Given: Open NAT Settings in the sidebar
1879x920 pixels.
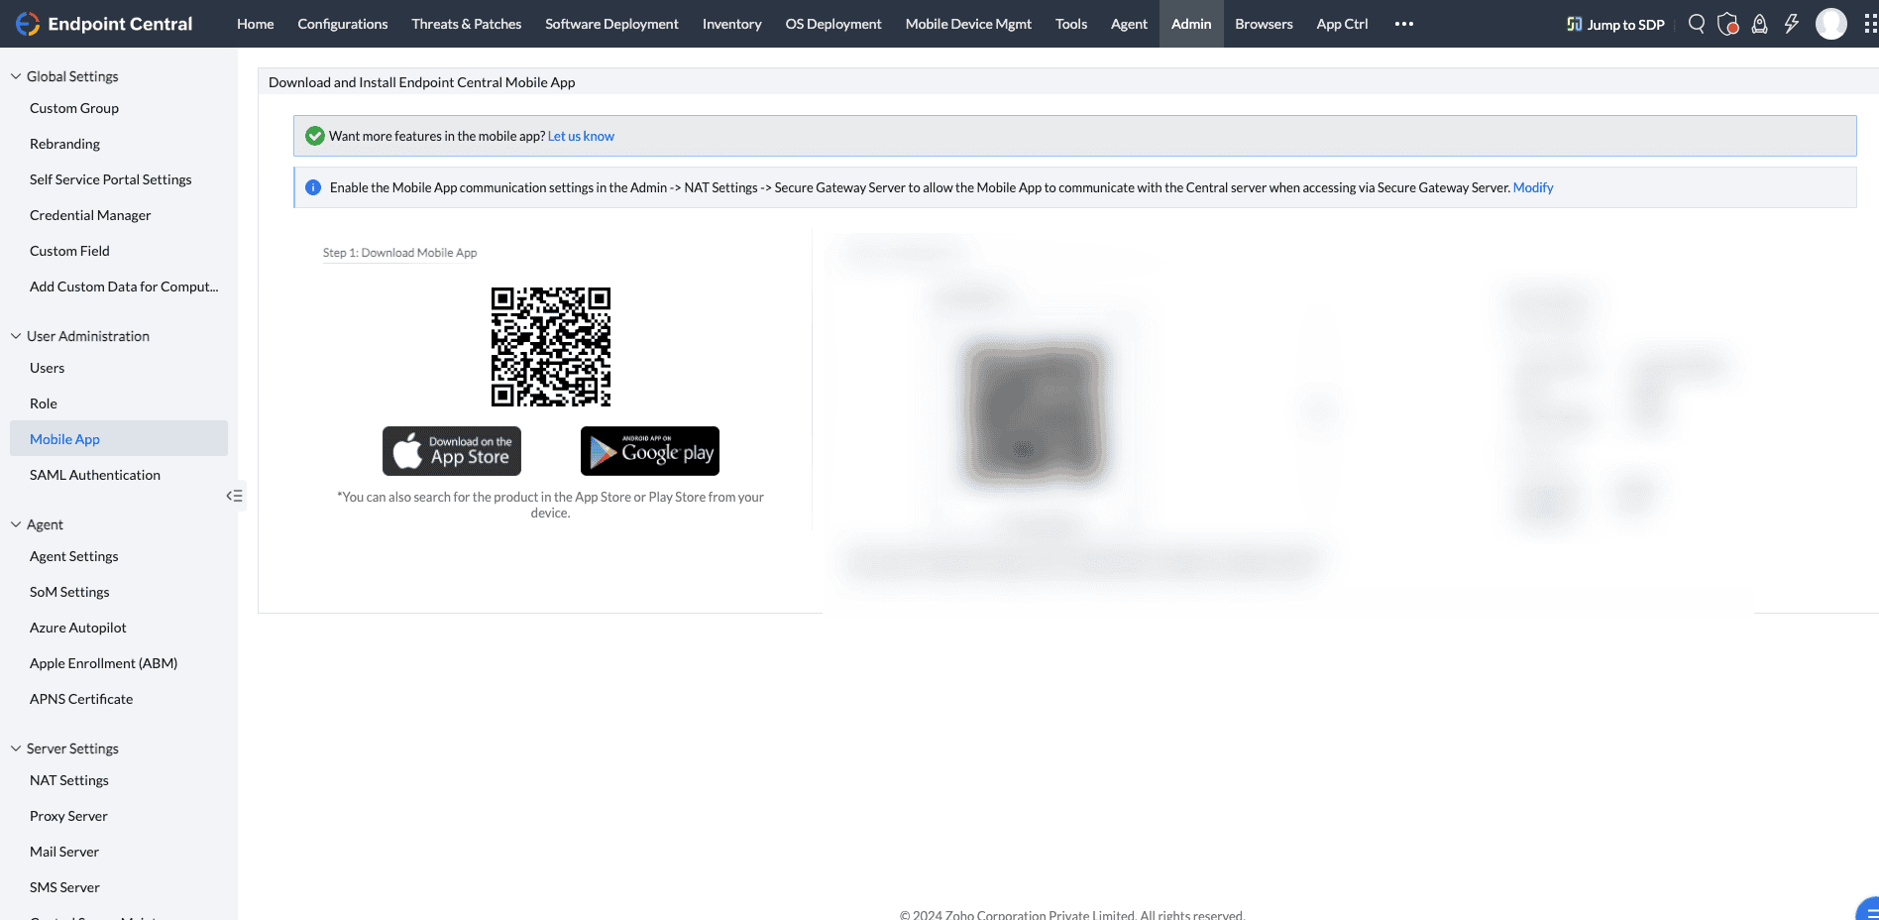Looking at the screenshot, I should pyautogui.click(x=69, y=780).
